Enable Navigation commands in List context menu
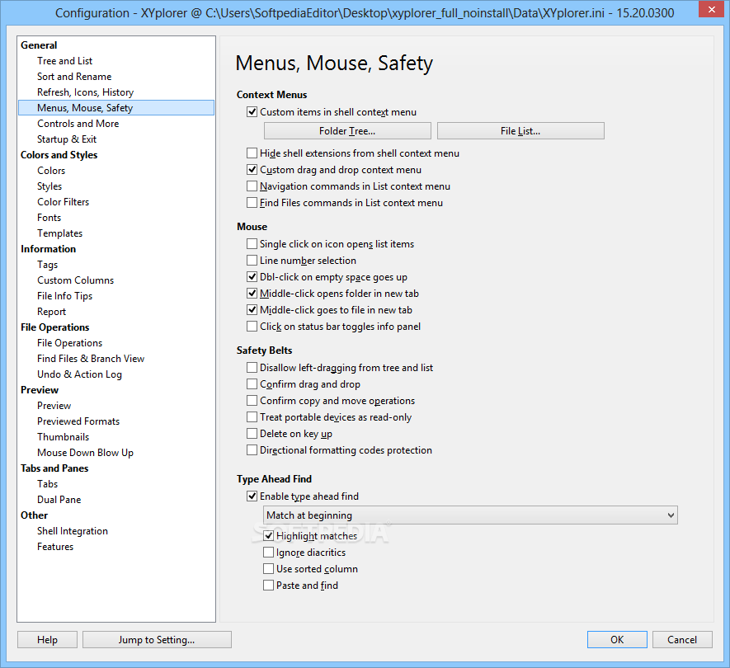 [x=252, y=186]
